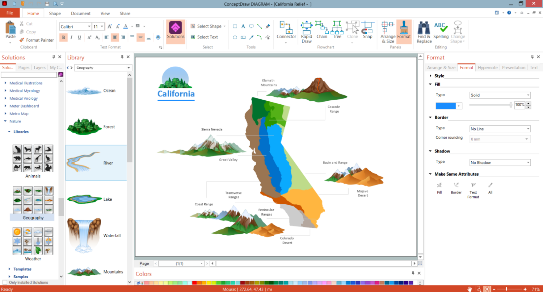Select the Waterfall library item
The width and height of the screenshot is (543, 292).
coord(96,235)
